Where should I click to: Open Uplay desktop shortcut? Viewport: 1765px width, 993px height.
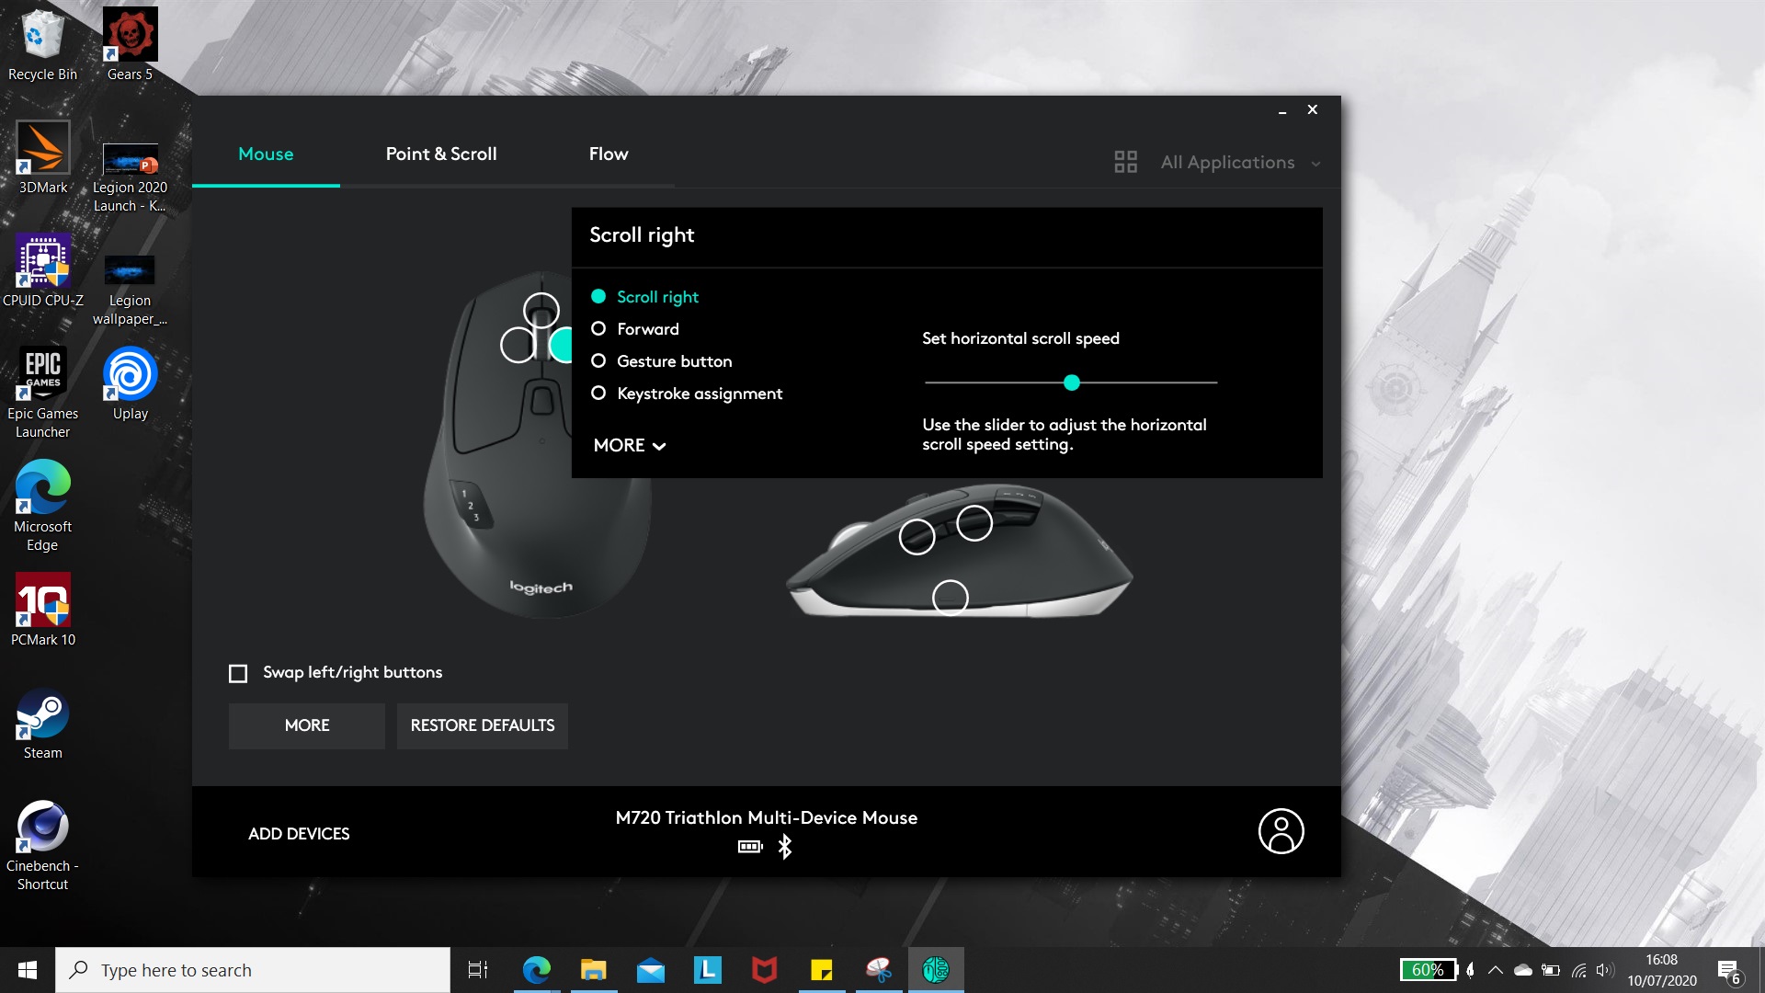pos(130,383)
